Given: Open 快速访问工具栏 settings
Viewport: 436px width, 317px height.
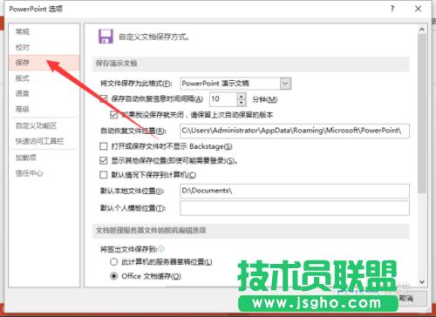Looking at the screenshot, I should tap(39, 141).
